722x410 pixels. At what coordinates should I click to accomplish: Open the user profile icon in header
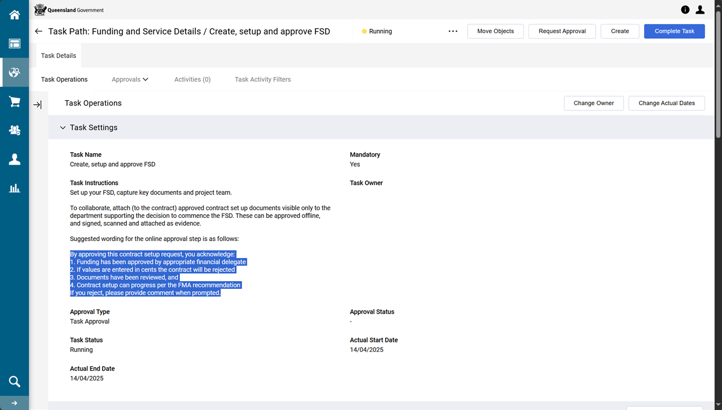[x=700, y=10]
